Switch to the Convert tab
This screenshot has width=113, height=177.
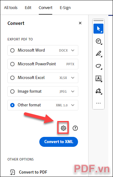click(46, 8)
